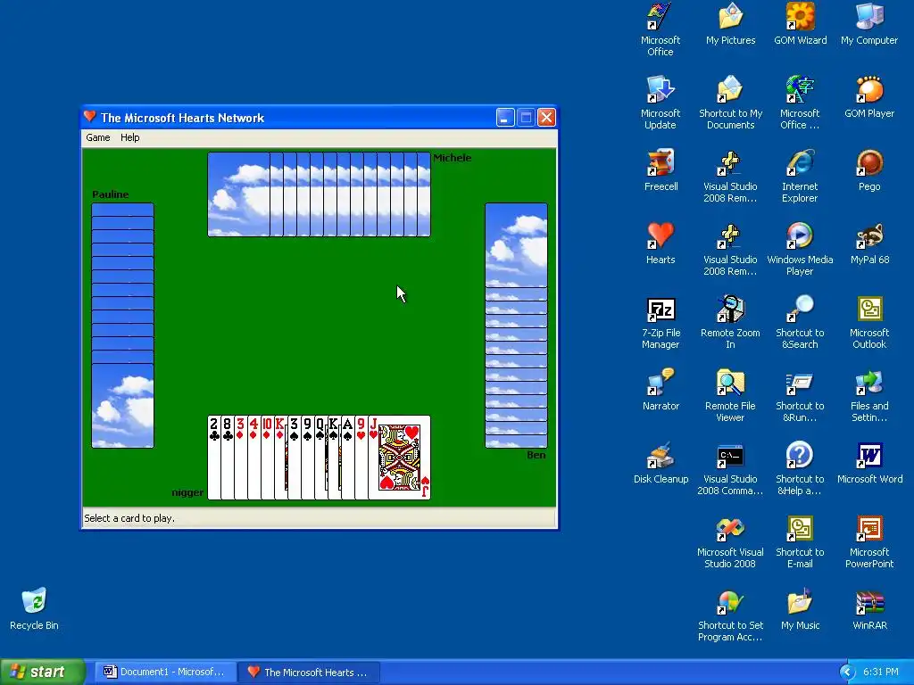This screenshot has height=685, width=914.
Task: Launch GOM Player desktop icon
Action: (x=869, y=97)
